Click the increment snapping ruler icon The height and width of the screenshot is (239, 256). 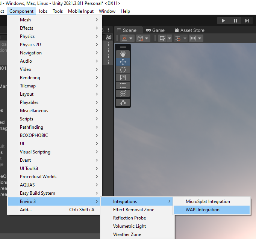click(x=193, y=38)
